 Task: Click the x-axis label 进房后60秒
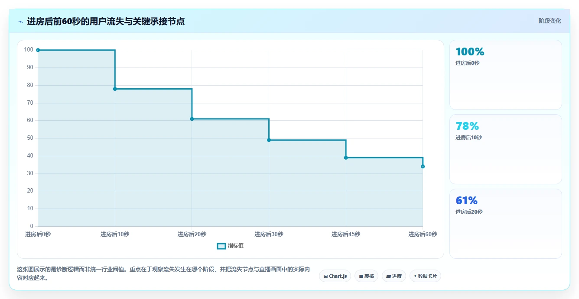(x=423, y=235)
